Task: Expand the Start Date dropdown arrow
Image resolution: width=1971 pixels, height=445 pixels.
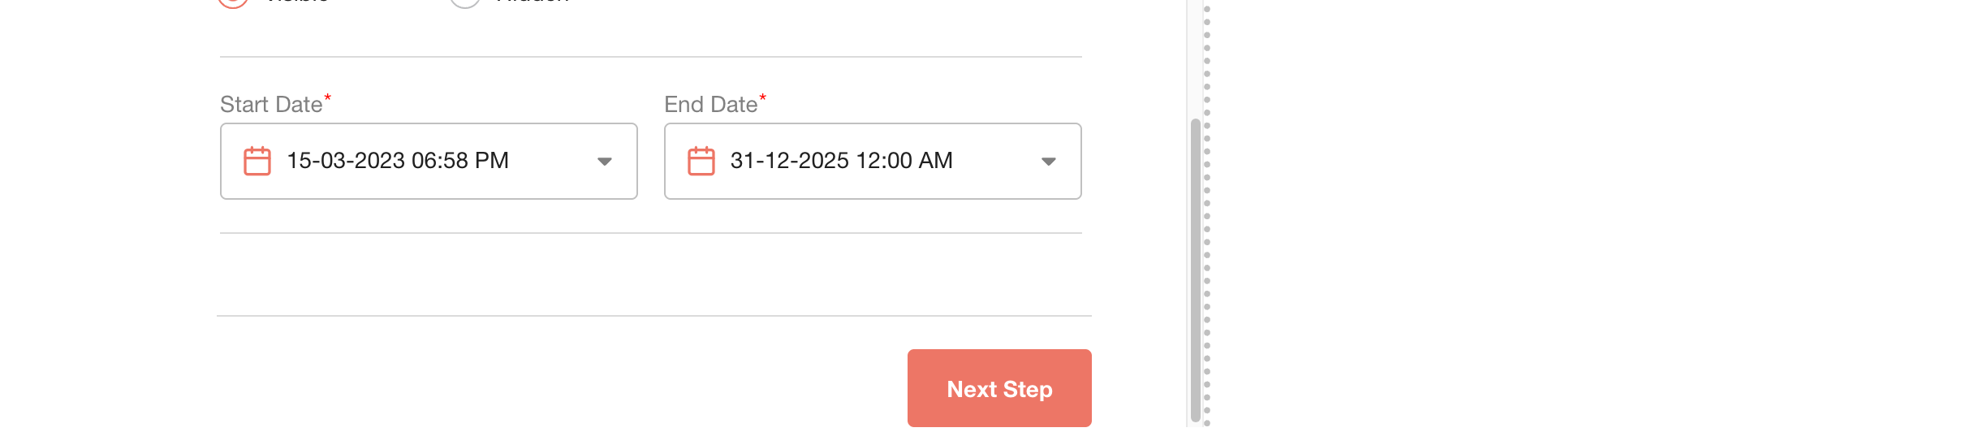Action: [605, 162]
